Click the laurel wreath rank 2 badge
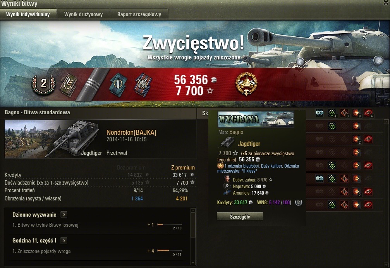This screenshot has width=390, height=268. click(43, 84)
